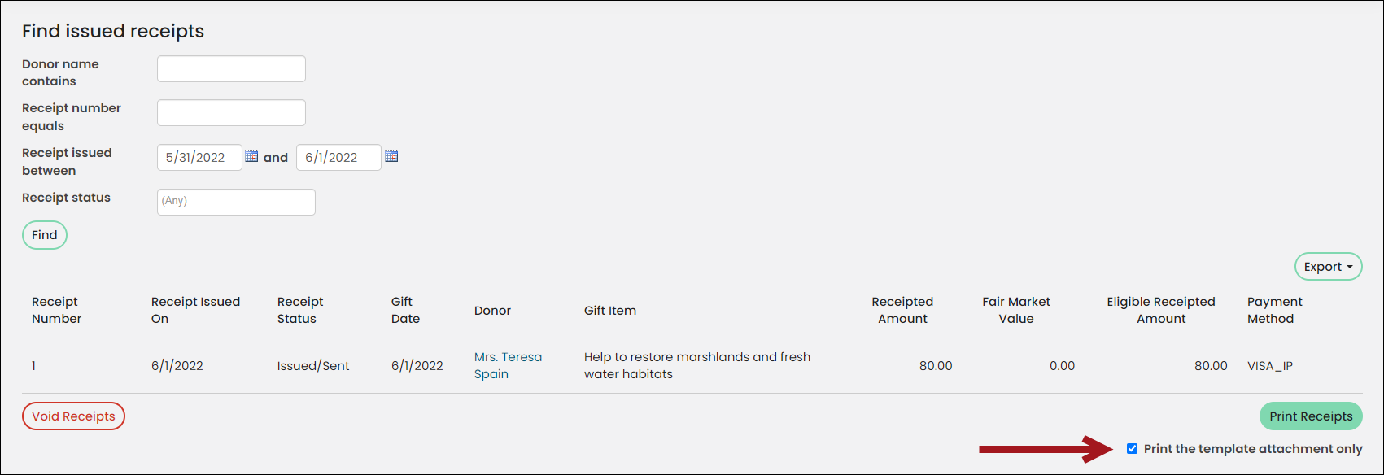Click the Find button
Screen dimensions: 1384x475
click(x=45, y=235)
